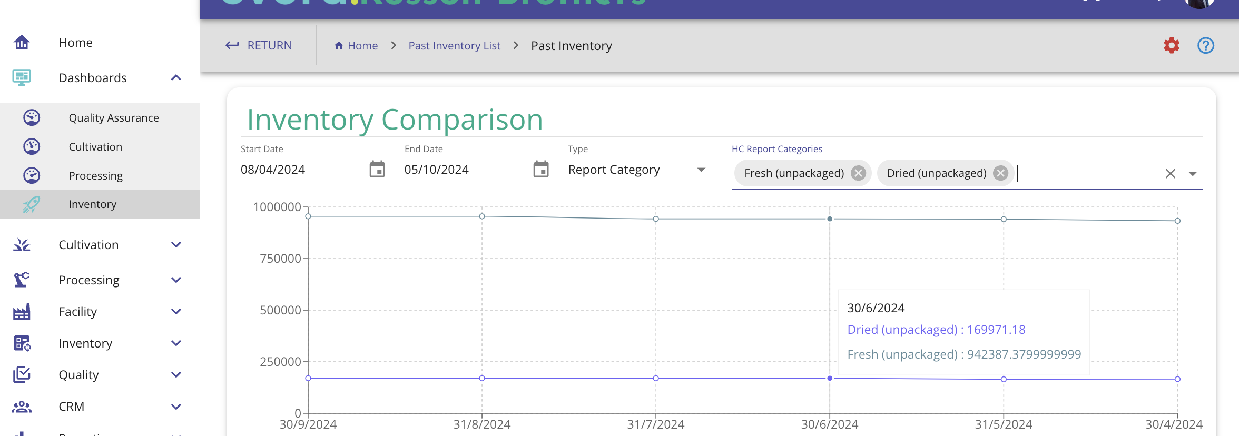The height and width of the screenshot is (436, 1239).
Task: Click the Inventory Comparison heading
Action: coord(395,120)
